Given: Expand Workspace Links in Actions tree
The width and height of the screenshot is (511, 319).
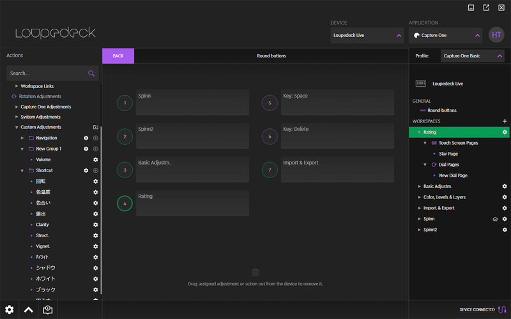Looking at the screenshot, I should (x=17, y=86).
